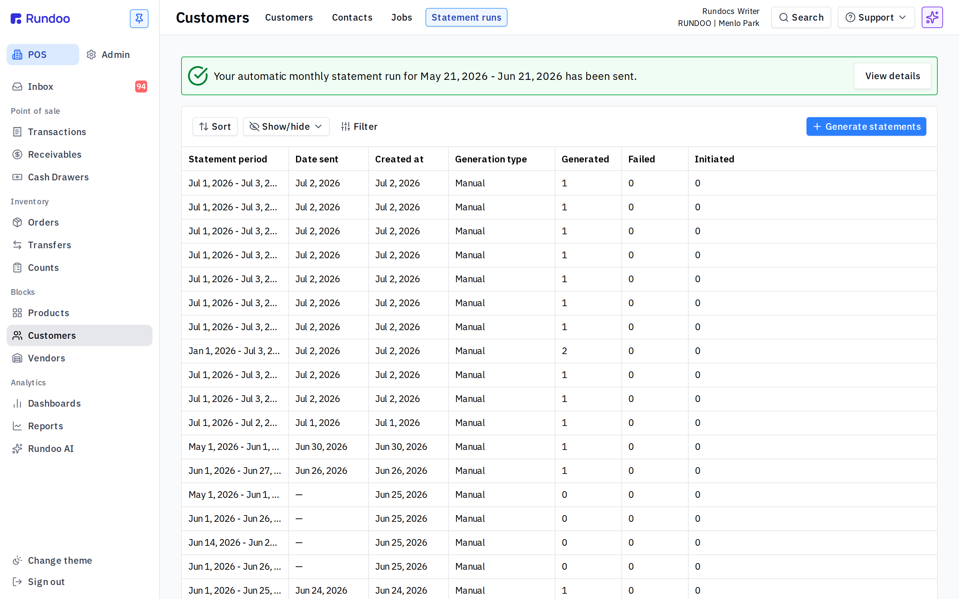Click the Show/hide crossed-eye icon
This screenshot has height=599, width=959.
point(254,126)
